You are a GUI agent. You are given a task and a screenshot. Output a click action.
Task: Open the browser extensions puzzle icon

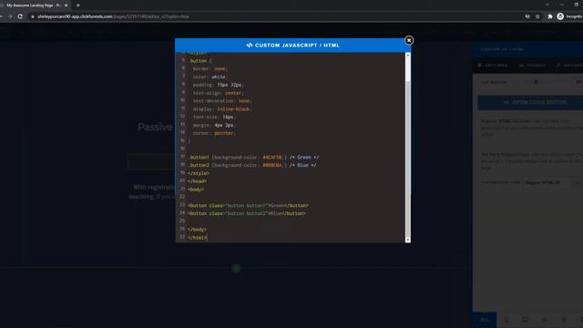coord(550,16)
